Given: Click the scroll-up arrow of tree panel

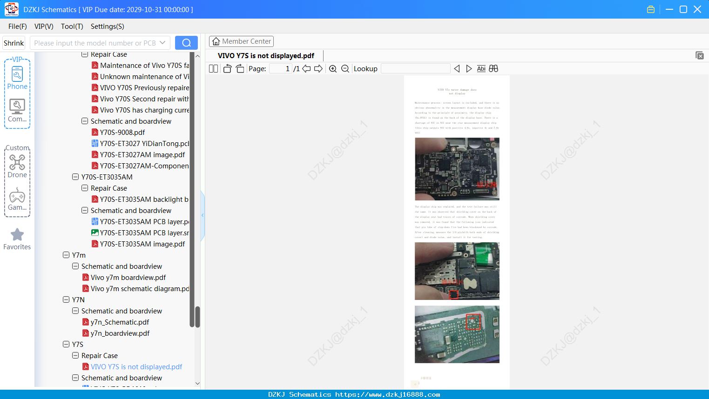Looking at the screenshot, I should point(197,56).
